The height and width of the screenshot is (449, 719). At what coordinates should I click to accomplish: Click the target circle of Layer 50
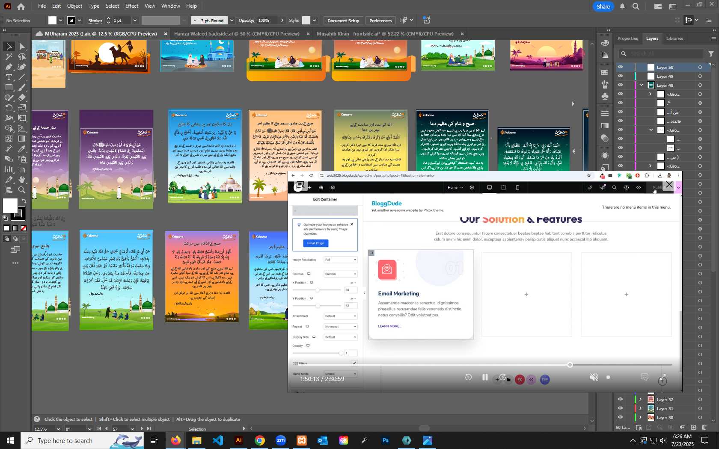point(700,67)
